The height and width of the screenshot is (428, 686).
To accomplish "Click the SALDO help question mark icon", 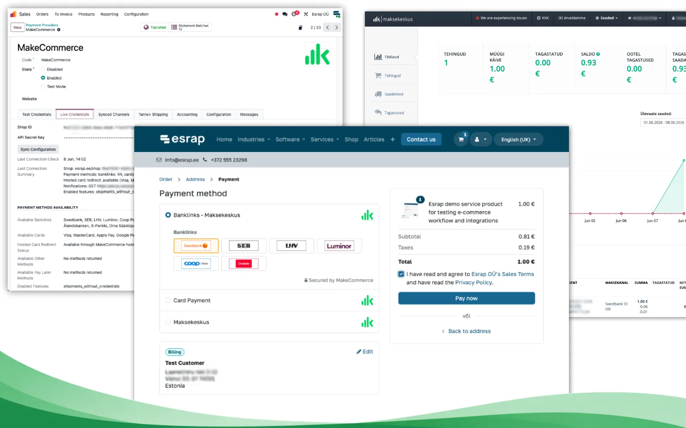I will (x=598, y=54).
